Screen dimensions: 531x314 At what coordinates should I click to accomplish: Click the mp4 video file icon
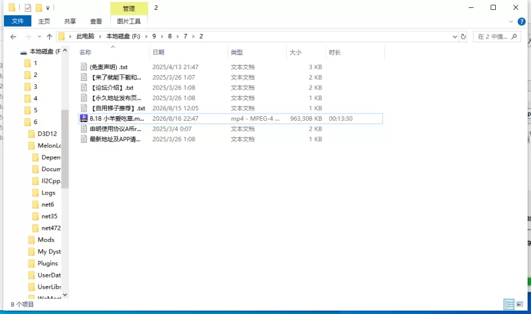[x=84, y=118]
